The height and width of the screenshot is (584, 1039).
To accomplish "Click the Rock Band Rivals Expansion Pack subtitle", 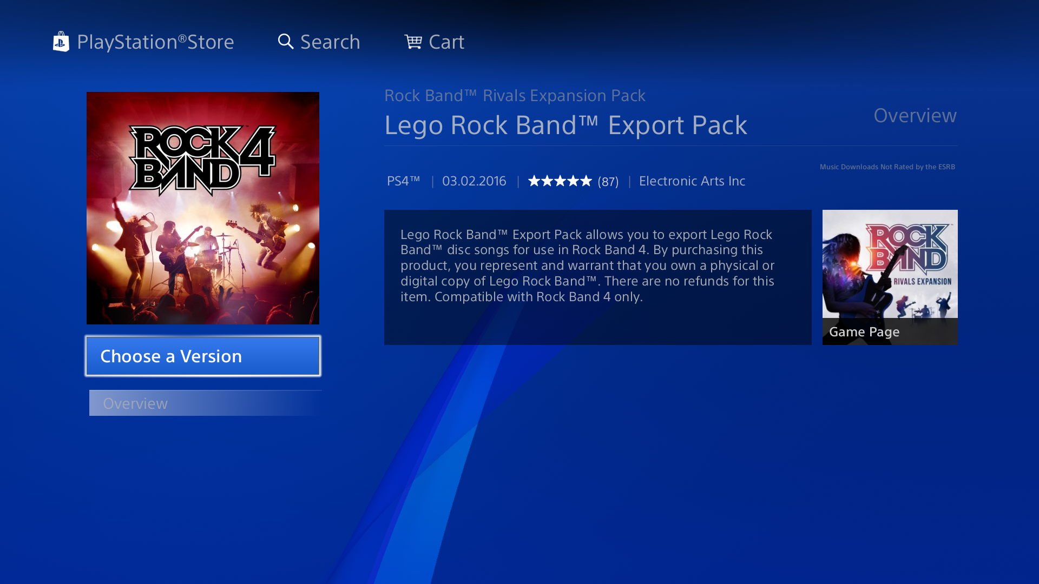I will 514,96.
